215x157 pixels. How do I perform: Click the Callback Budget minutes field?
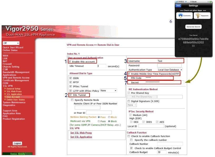[162, 152]
